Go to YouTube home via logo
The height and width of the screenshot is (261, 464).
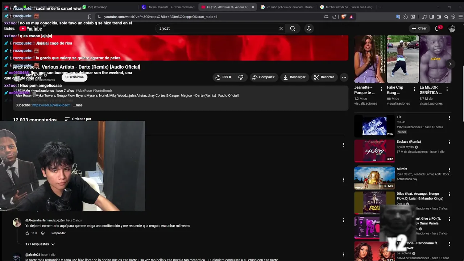31,29
